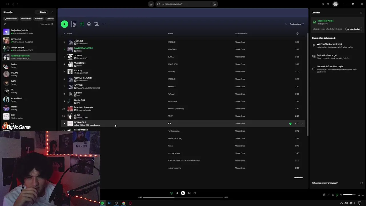Open artist UZUM3 in the library
This screenshot has width=366, height=206.
(x=29, y=74)
